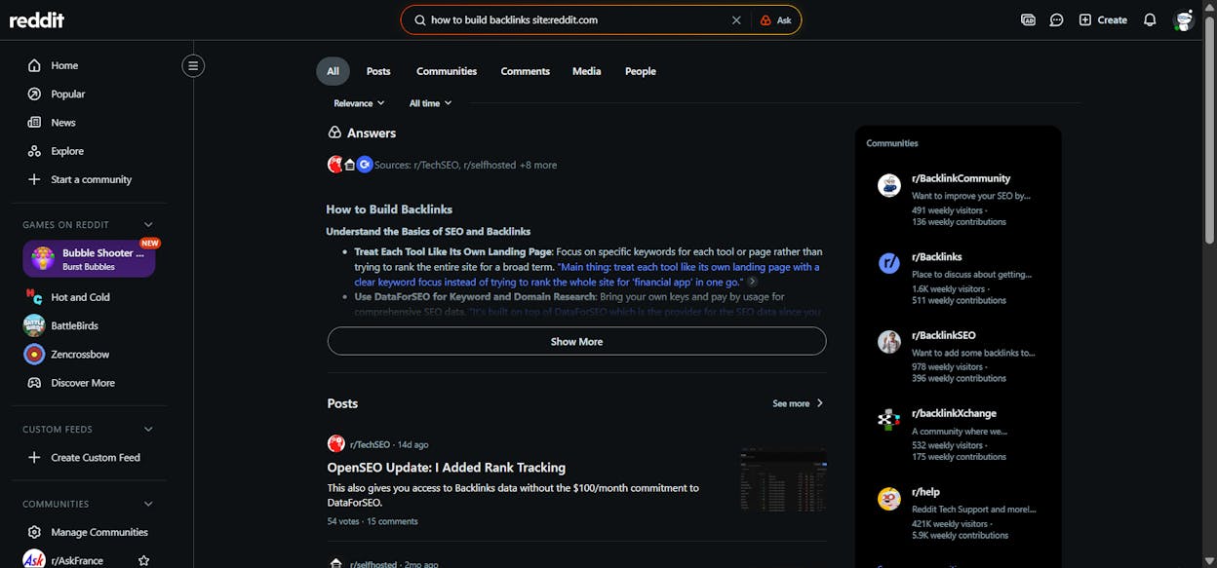Open the OpenSEO post thumbnail
This screenshot has height=568, width=1217.
pos(783,480)
